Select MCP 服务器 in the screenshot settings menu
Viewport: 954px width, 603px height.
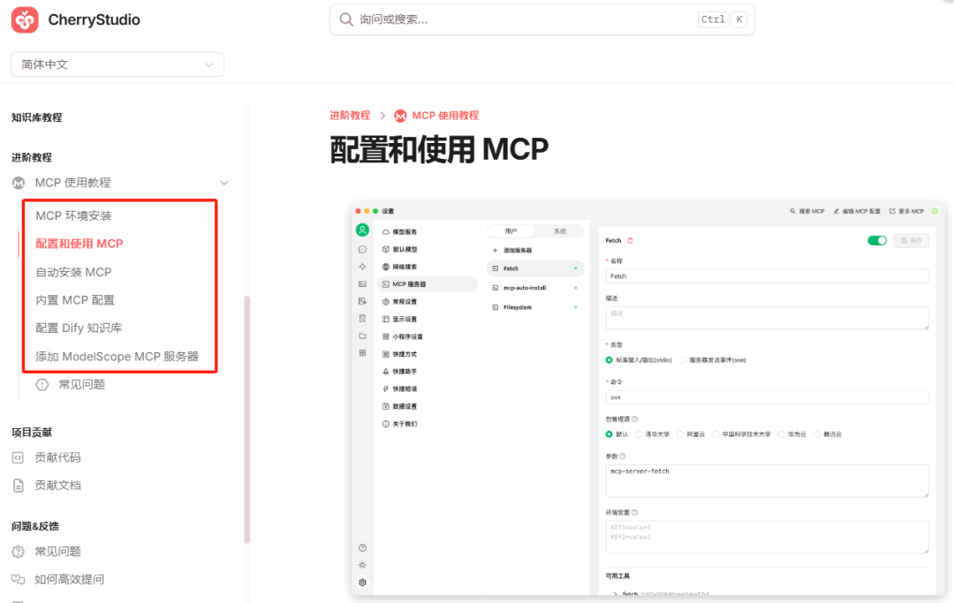coord(428,284)
